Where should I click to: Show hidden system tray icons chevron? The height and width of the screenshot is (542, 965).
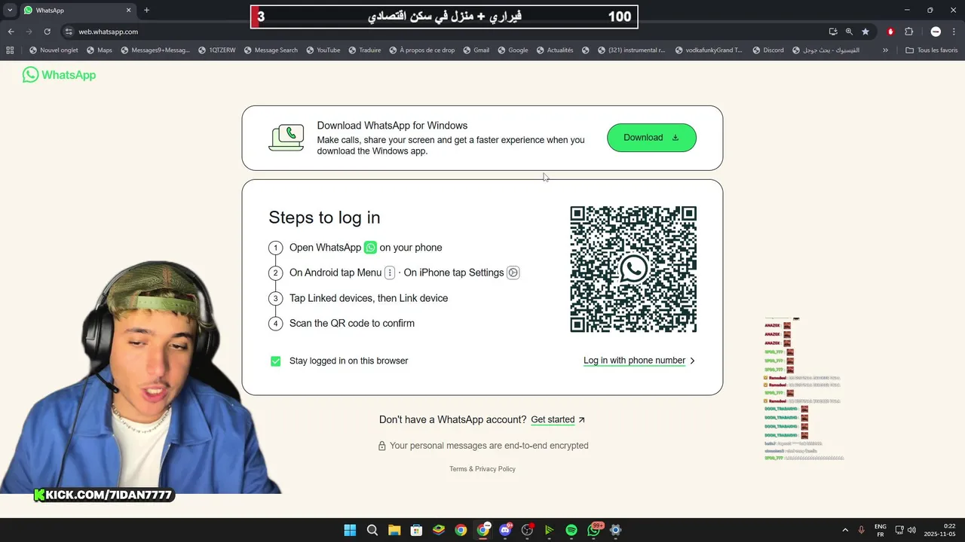coord(845,530)
